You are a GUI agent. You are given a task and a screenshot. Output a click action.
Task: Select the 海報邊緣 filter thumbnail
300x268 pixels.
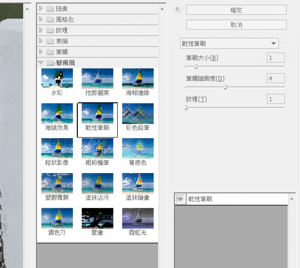(138, 79)
